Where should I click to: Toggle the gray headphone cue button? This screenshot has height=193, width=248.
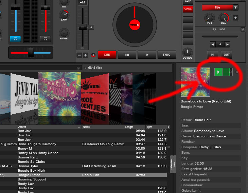tap(46, 39)
